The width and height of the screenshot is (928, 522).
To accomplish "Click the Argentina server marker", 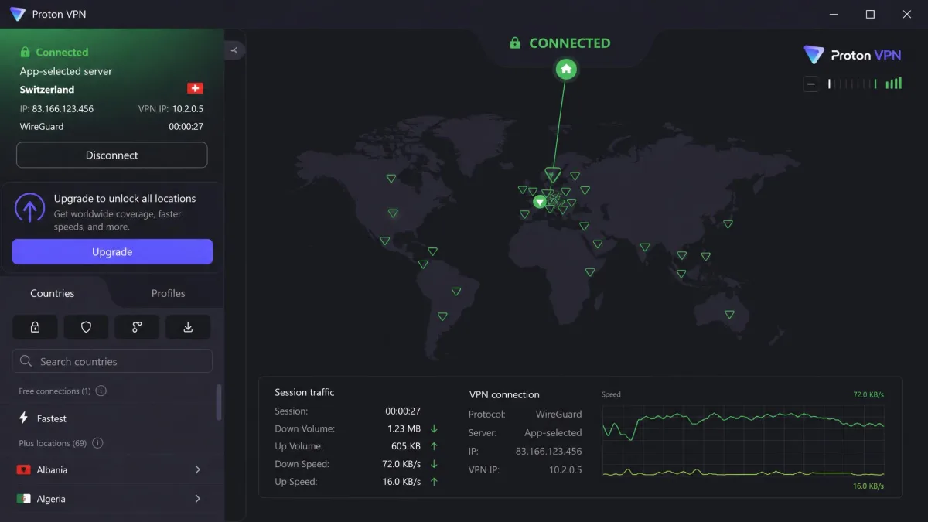I will tap(442, 316).
